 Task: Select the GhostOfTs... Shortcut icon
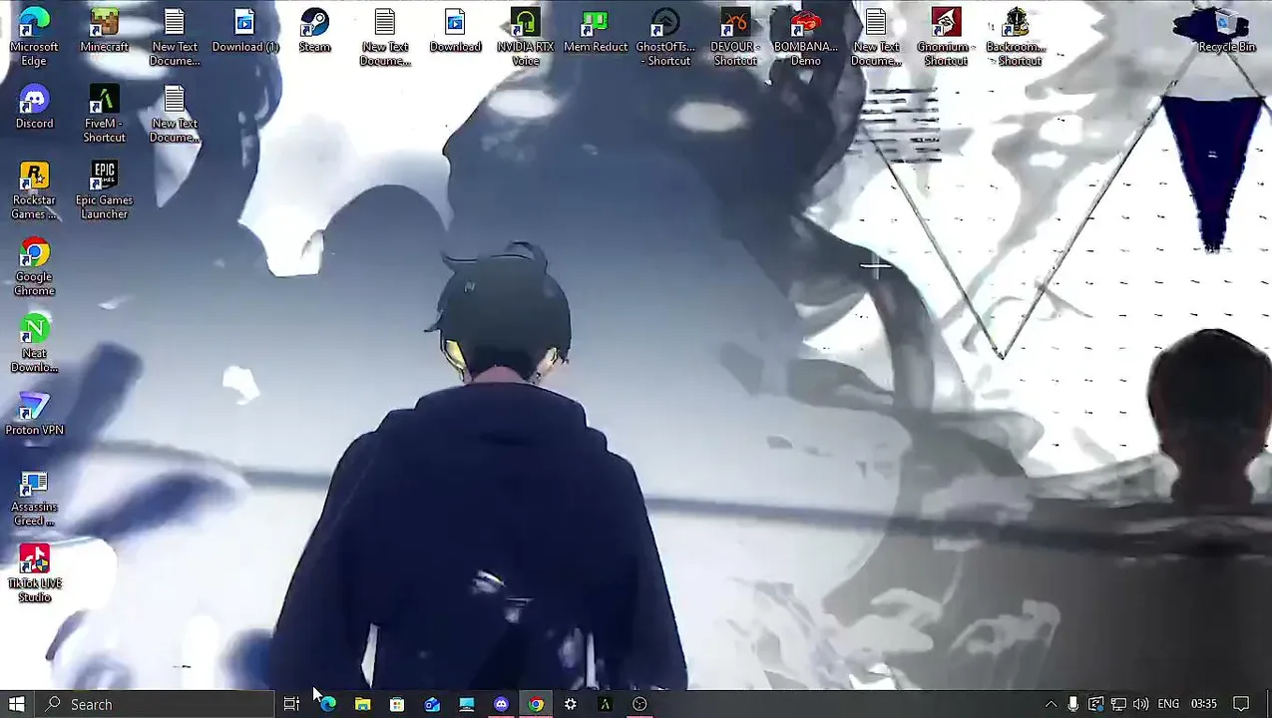click(665, 37)
